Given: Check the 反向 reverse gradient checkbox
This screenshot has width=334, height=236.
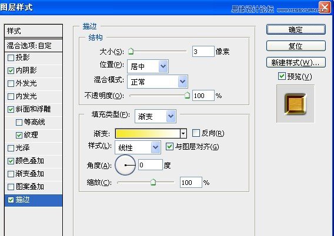Looking at the screenshot, I should [196, 133].
